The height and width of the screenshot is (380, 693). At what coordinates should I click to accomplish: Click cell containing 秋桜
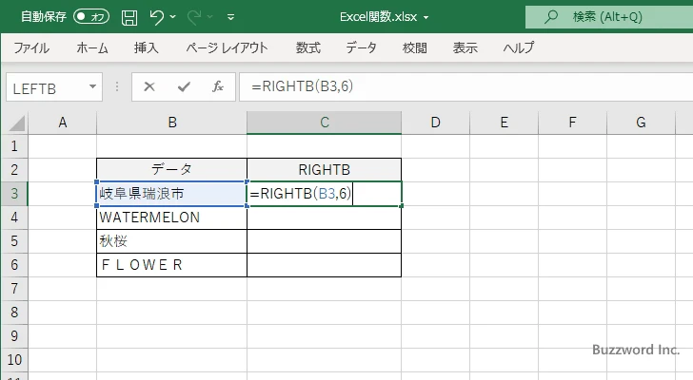pyautogui.click(x=172, y=241)
